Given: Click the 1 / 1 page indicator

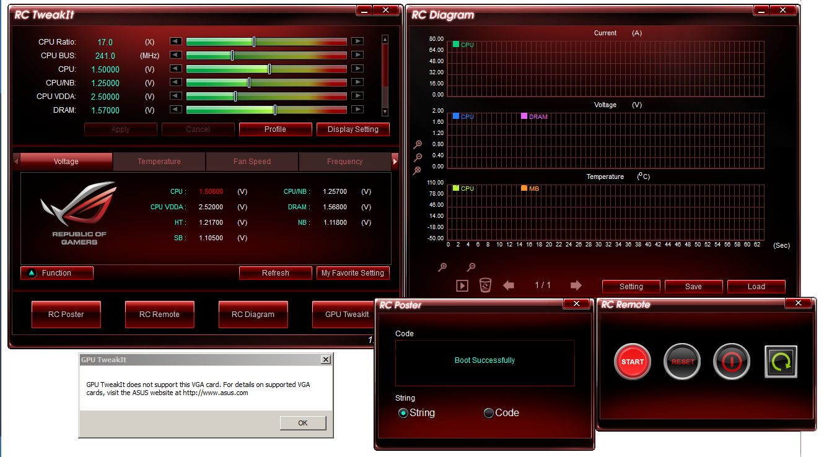Looking at the screenshot, I should pos(543,285).
